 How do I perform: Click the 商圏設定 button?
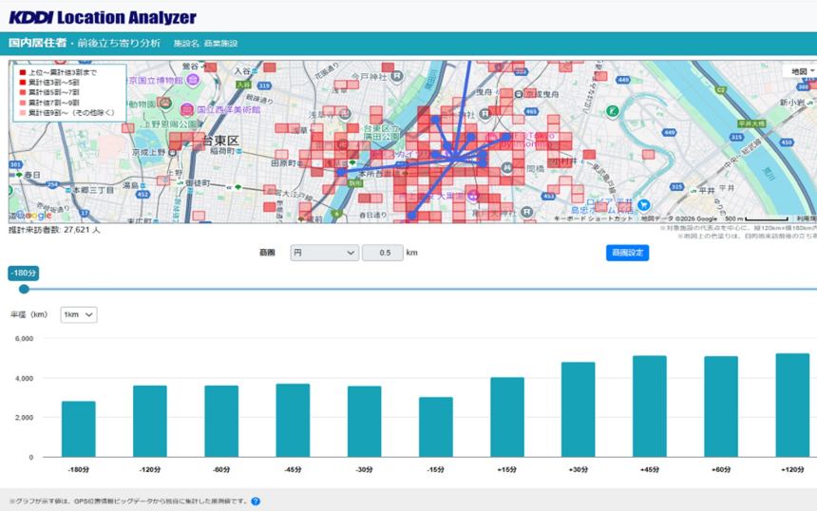click(627, 253)
